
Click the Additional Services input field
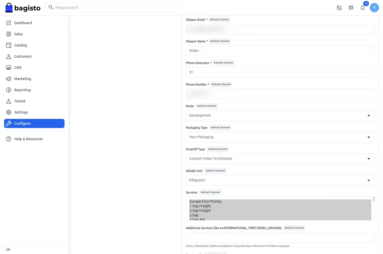point(280,237)
